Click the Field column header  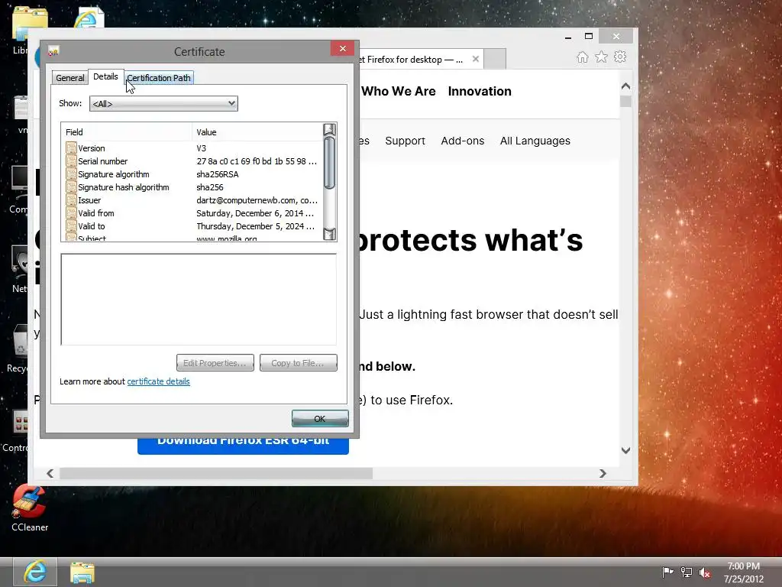tap(127, 131)
